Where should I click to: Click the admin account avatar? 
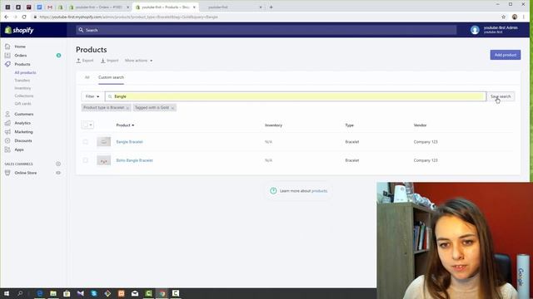pyautogui.click(x=475, y=30)
